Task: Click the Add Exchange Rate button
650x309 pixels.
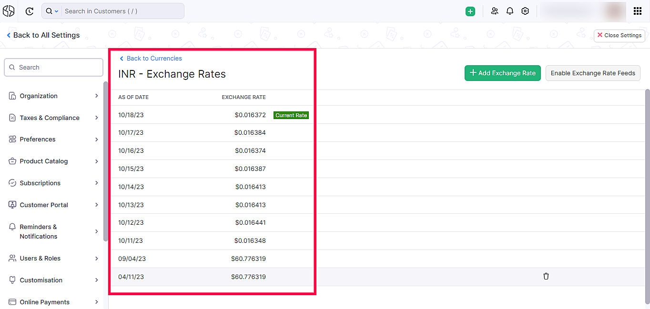Action: 502,73
